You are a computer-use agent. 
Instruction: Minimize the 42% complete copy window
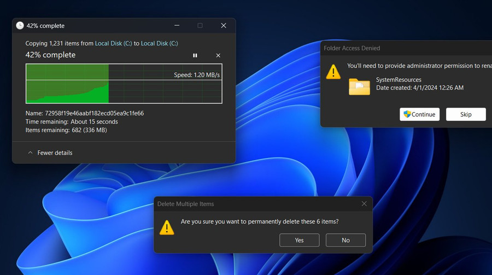click(x=177, y=26)
